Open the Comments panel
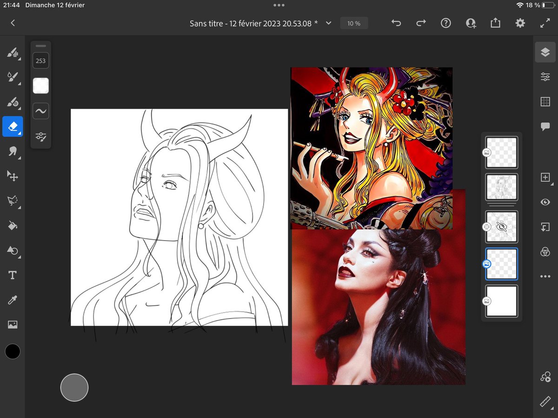Viewport: 558px width, 418px height. pyautogui.click(x=545, y=126)
